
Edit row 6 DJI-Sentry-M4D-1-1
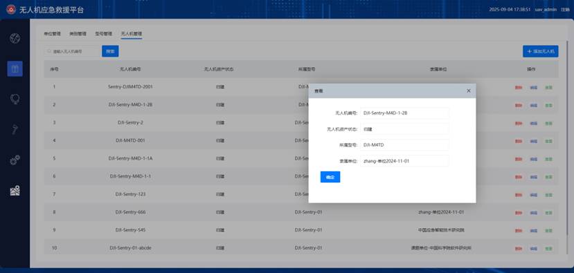click(x=534, y=177)
